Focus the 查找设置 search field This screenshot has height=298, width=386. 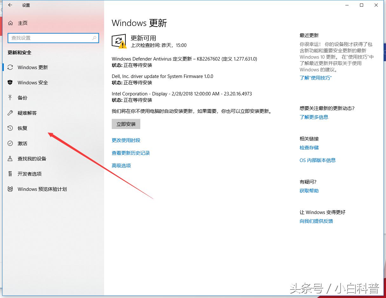(53, 38)
